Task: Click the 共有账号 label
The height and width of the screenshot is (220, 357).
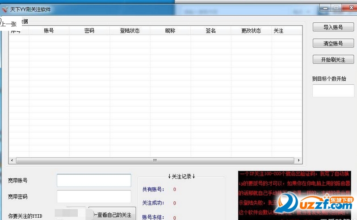Action: pos(153,189)
